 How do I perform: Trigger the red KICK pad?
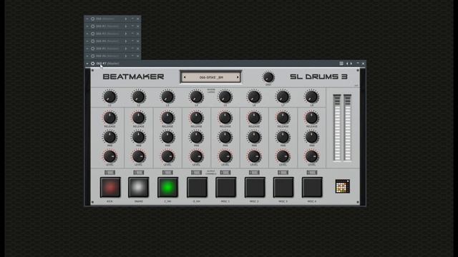[110, 187]
